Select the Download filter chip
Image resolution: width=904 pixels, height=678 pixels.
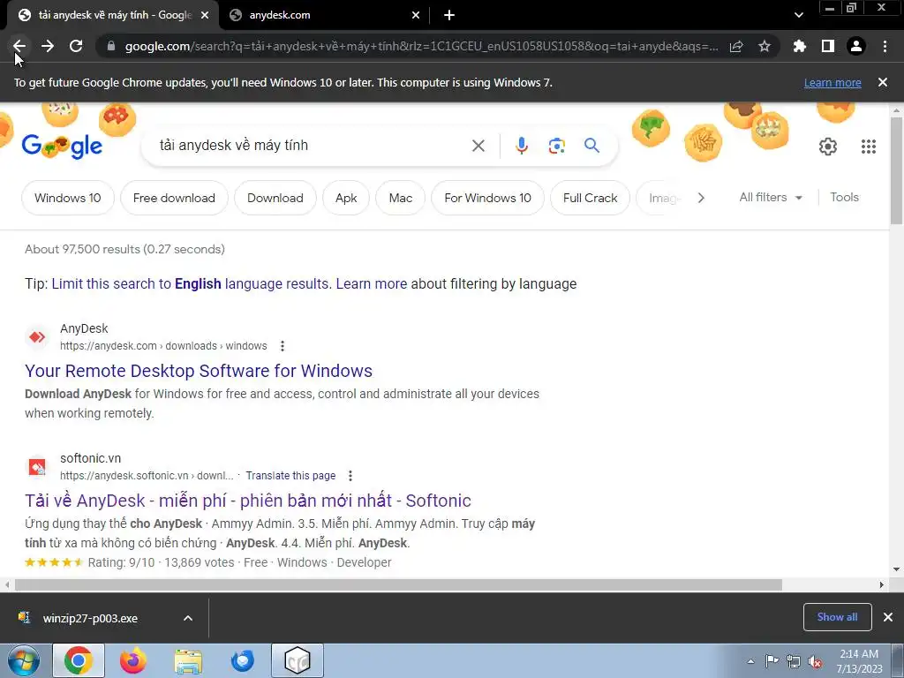(275, 198)
